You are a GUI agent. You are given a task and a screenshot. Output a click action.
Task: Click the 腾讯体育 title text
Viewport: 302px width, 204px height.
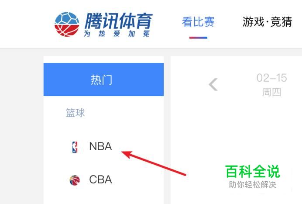118,21
